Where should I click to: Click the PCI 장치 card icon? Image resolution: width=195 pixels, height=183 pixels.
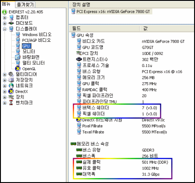click(x=79, y=53)
